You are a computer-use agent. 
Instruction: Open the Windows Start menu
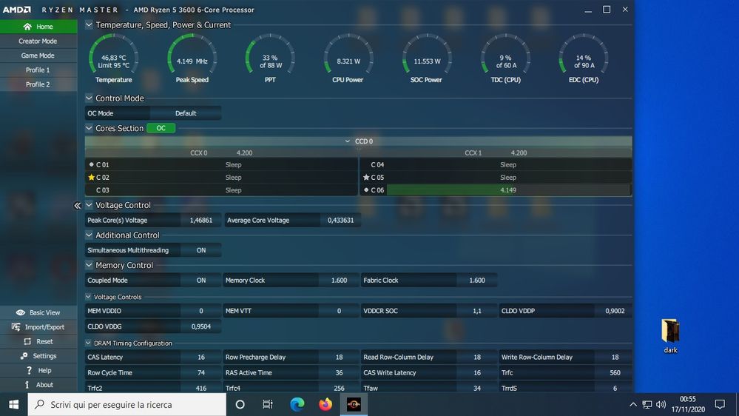[x=13, y=404]
